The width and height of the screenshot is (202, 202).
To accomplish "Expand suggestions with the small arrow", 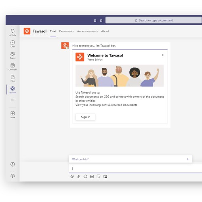I will pyautogui.click(x=188, y=159).
